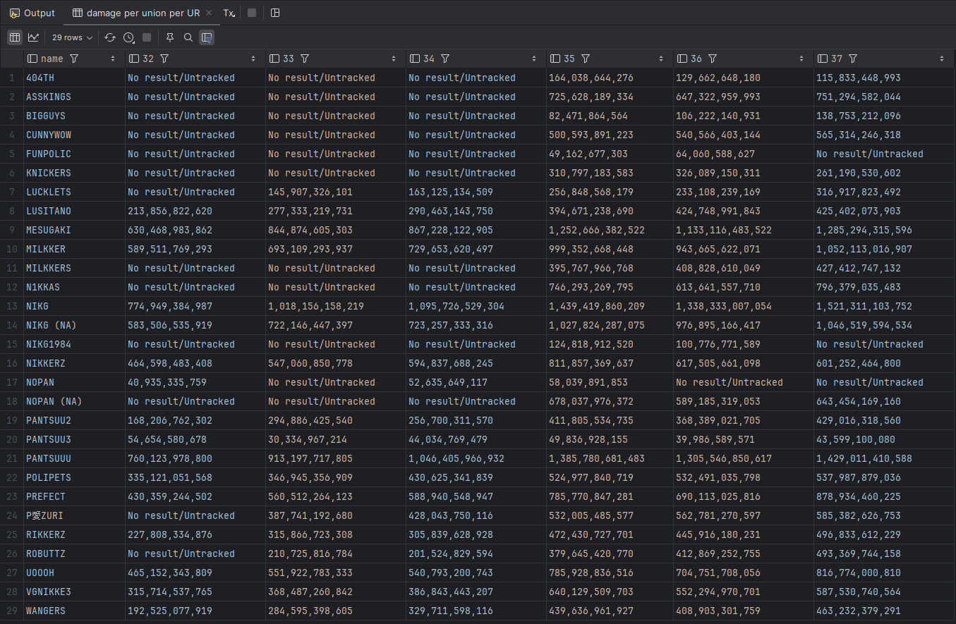Sort column 33 using its sort arrows
Screen dimensions: 956x624
pyautogui.click(x=394, y=59)
